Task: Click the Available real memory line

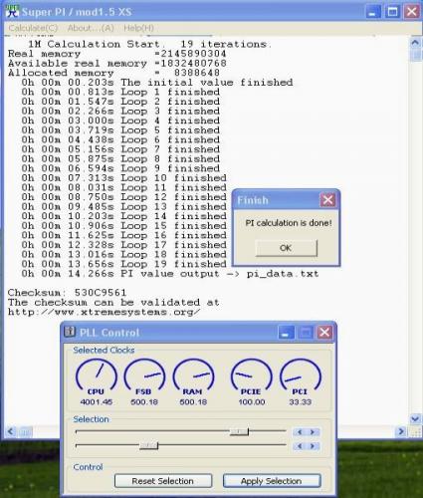Action: [117, 63]
